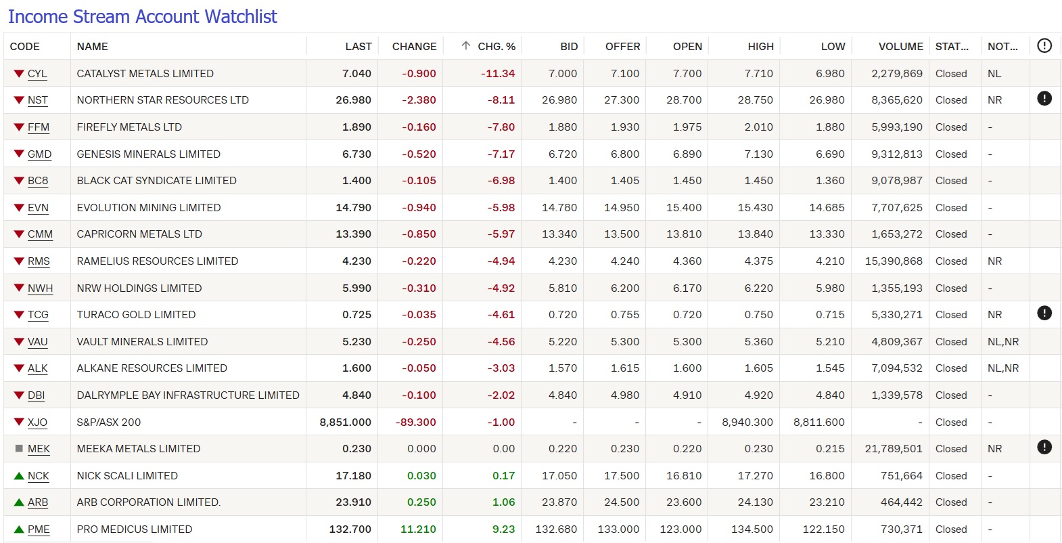Image resolution: width=1062 pixels, height=543 pixels.
Task: Click the green up arrow beside PME
Action: tap(19, 529)
